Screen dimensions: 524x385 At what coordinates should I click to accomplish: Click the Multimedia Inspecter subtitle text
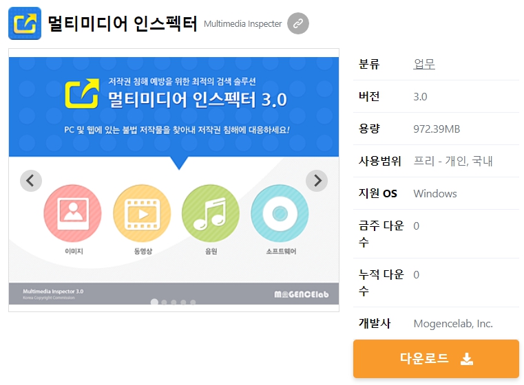243,23
